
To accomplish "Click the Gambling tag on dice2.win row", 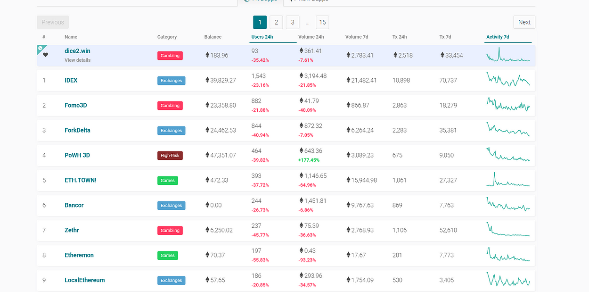I will (x=170, y=56).
